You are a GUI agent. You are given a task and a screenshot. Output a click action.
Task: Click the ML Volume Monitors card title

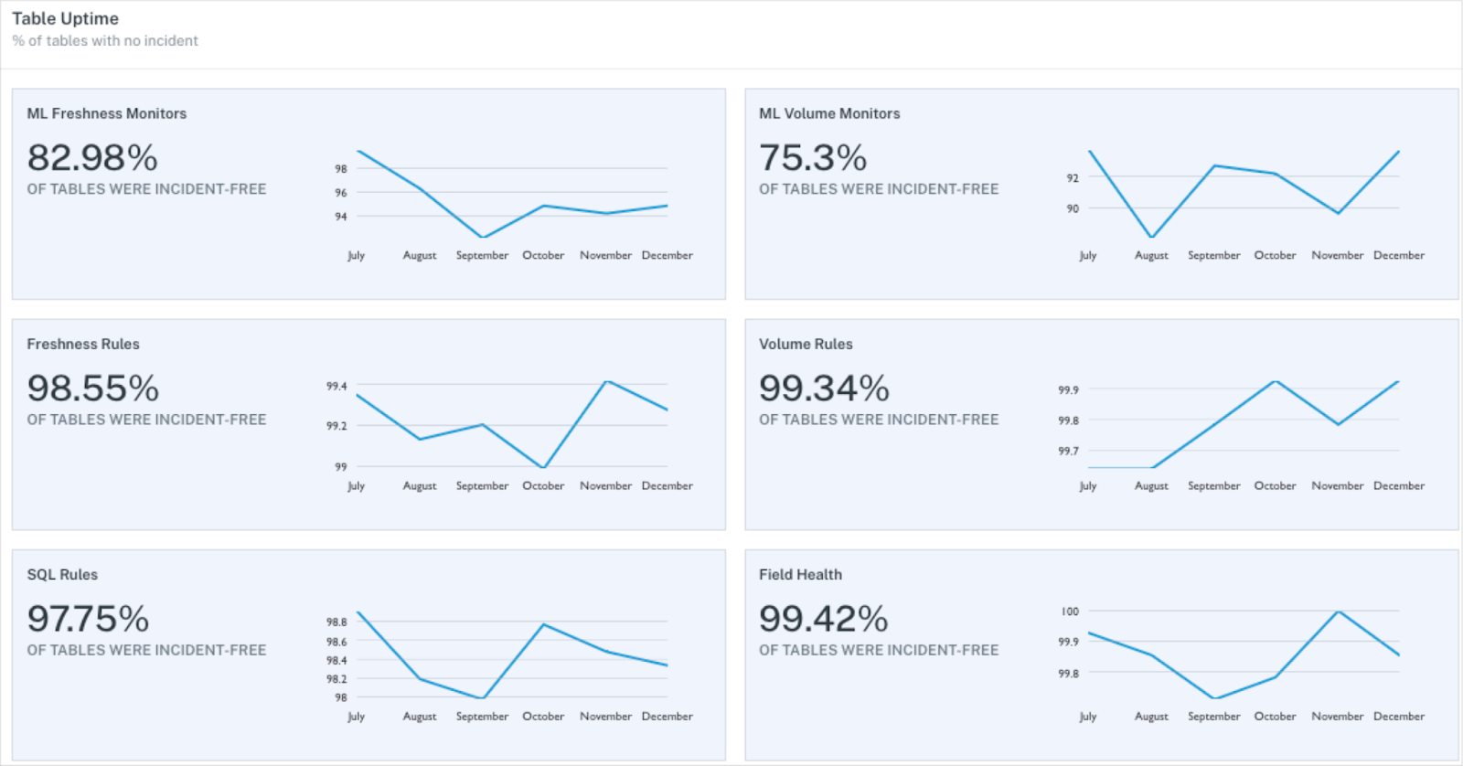[829, 113]
